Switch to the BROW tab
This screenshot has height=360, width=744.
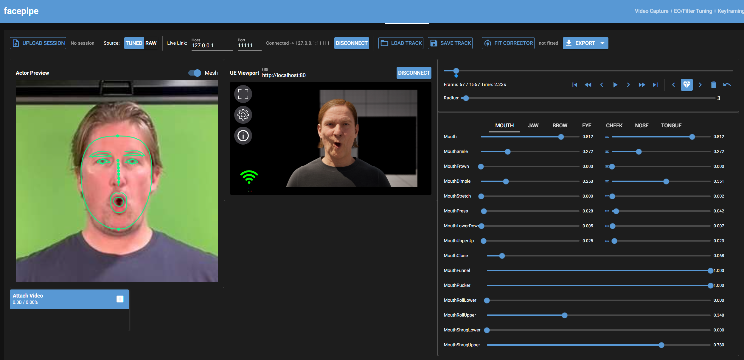[x=559, y=125]
